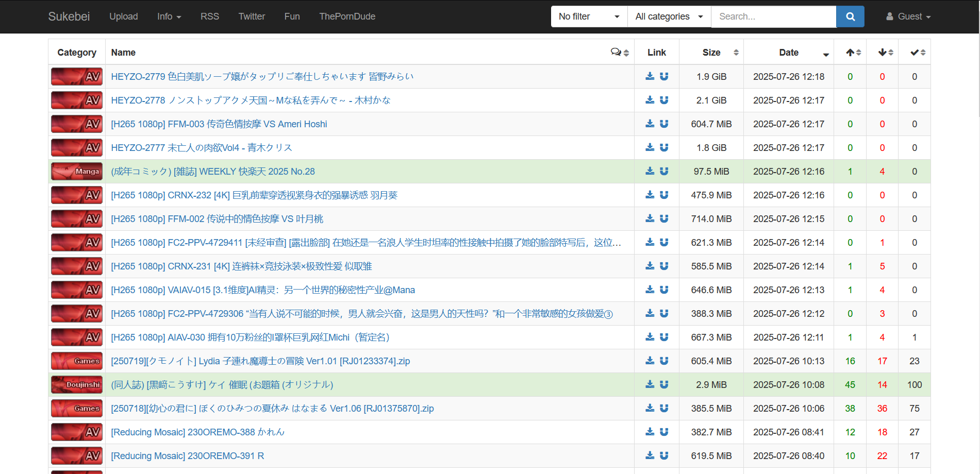The image size is (980, 474).
Task: Open magnet link for RJ01233374.zip row
Action: [x=664, y=361]
